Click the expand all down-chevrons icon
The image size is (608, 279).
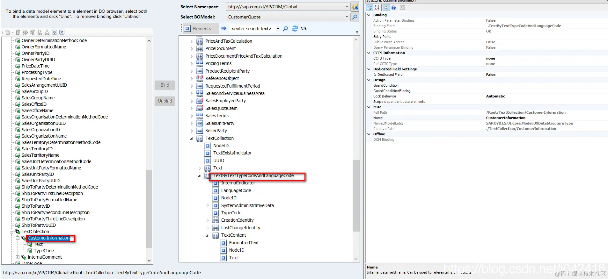(x=55, y=32)
